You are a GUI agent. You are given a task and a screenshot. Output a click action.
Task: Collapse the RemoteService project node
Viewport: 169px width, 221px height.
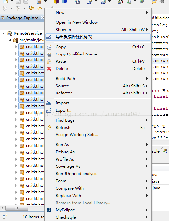pos(3,33)
